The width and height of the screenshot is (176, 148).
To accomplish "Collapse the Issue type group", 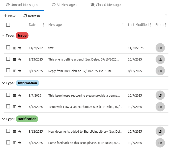I will [x=4, y=36].
